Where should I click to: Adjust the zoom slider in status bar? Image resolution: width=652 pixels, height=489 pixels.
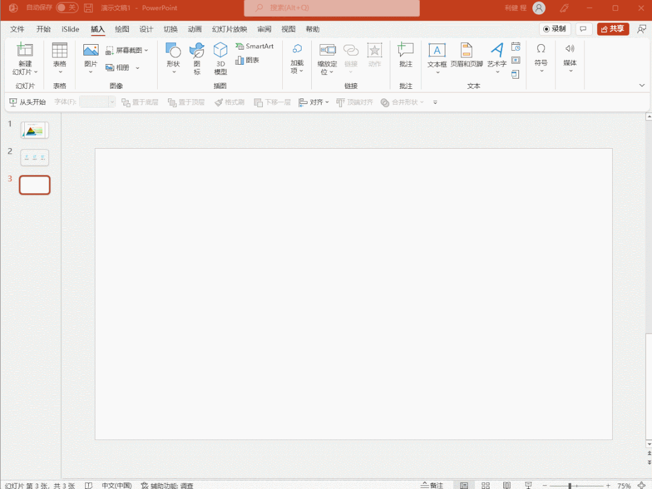tap(570, 485)
